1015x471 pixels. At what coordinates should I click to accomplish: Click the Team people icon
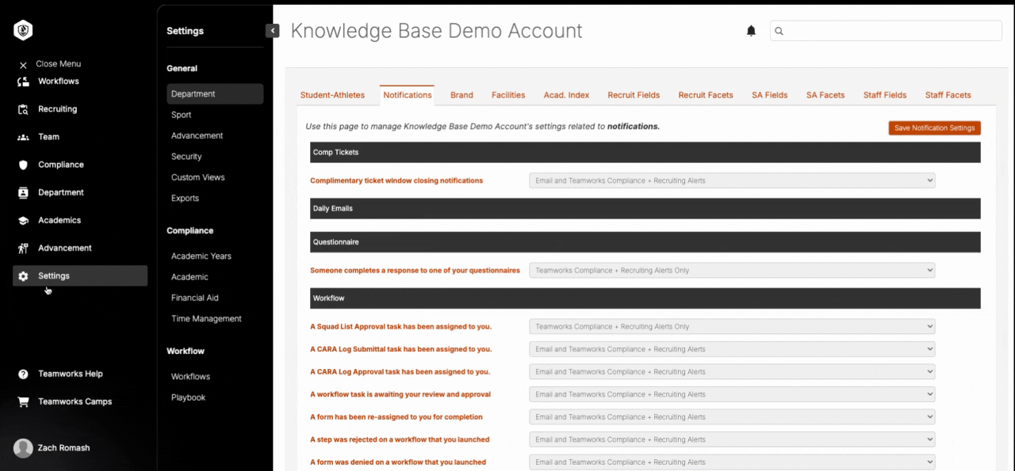pyautogui.click(x=23, y=137)
